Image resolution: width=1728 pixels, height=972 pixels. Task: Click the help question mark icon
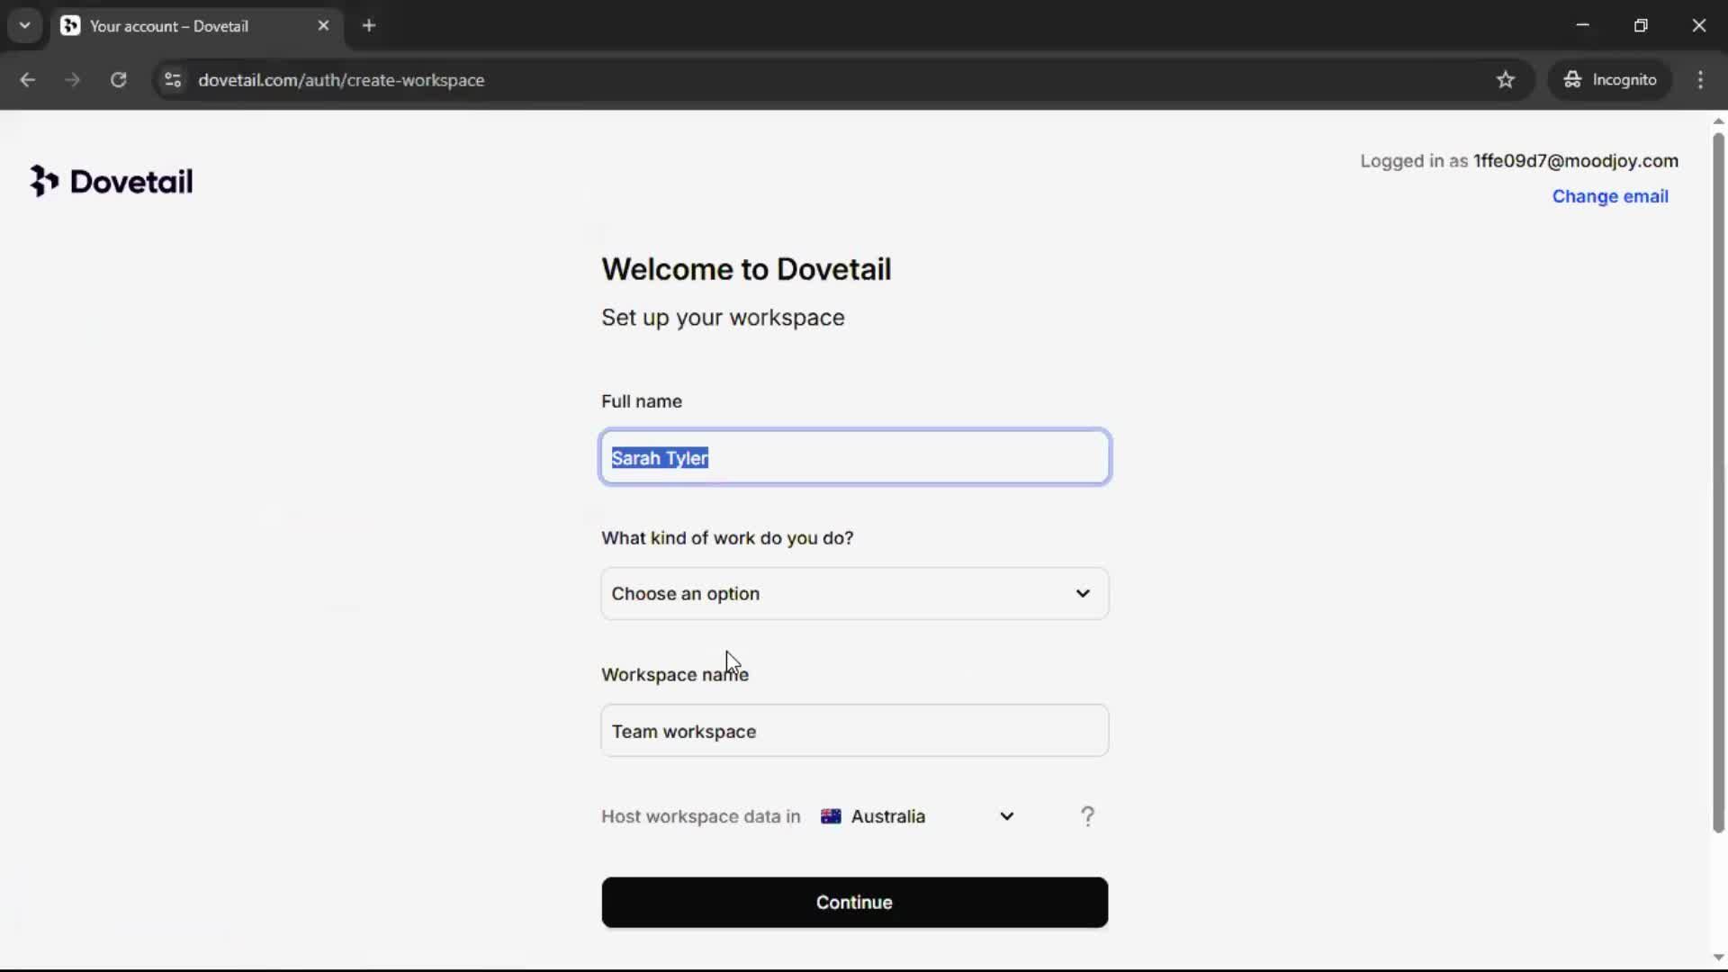point(1087,816)
